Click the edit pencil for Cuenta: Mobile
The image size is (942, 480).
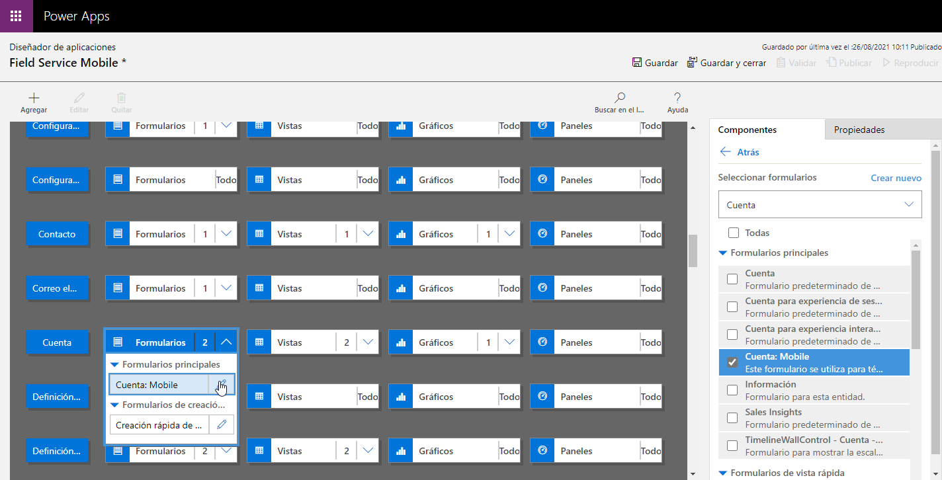(222, 385)
